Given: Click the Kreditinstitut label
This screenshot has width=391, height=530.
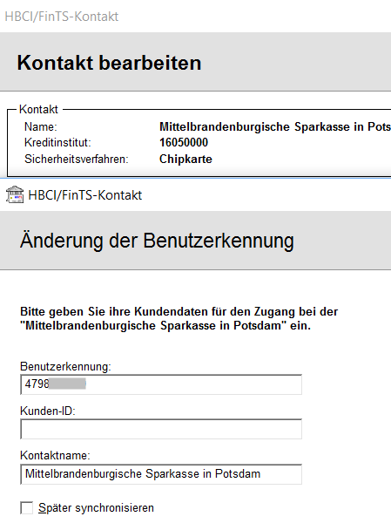Looking at the screenshot, I should point(57,143).
